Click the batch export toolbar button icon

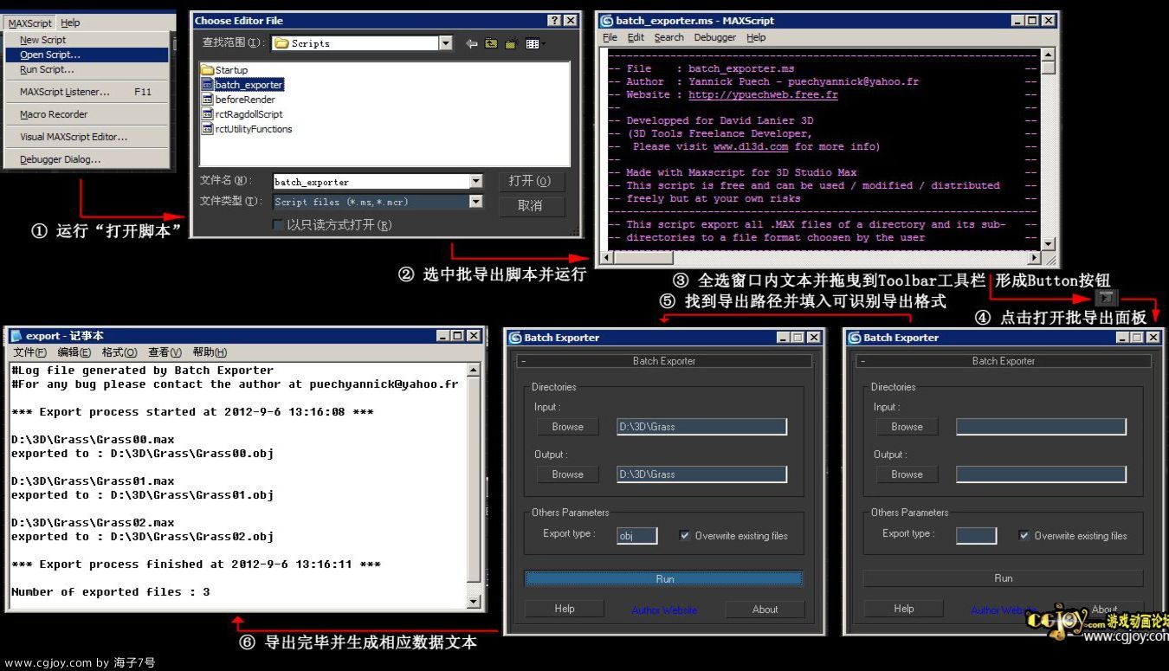(x=1106, y=297)
